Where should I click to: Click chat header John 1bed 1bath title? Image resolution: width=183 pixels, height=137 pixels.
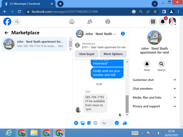(x=100, y=34)
